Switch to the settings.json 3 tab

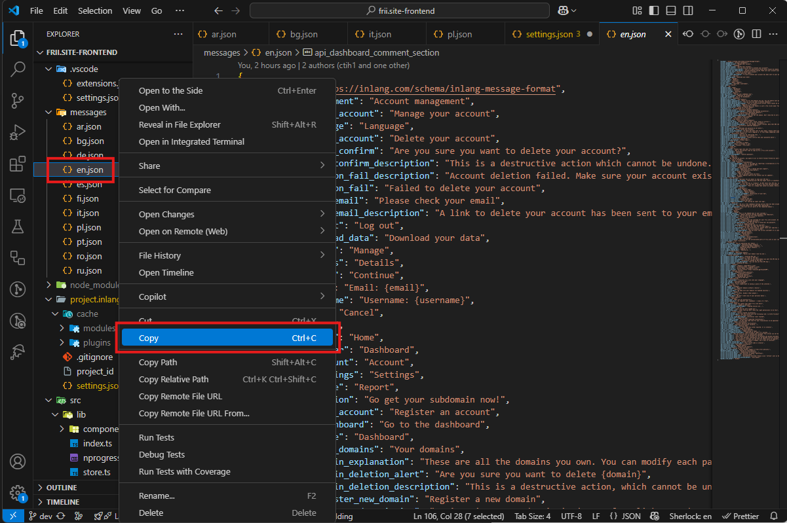click(x=552, y=34)
